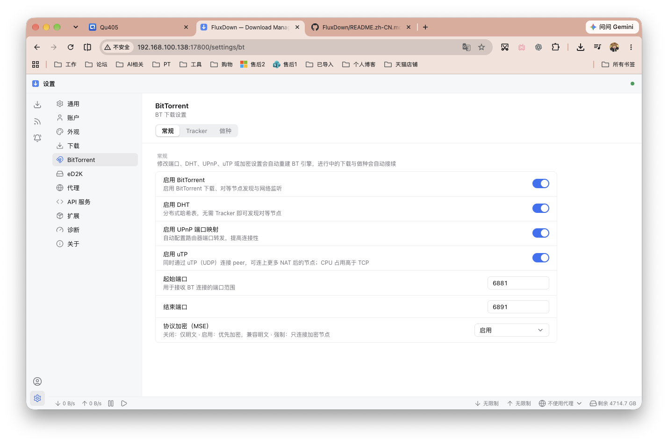Image resolution: width=668 pixels, height=444 pixels.
Task: Open the downloads list sidebar icon
Action: tap(37, 105)
